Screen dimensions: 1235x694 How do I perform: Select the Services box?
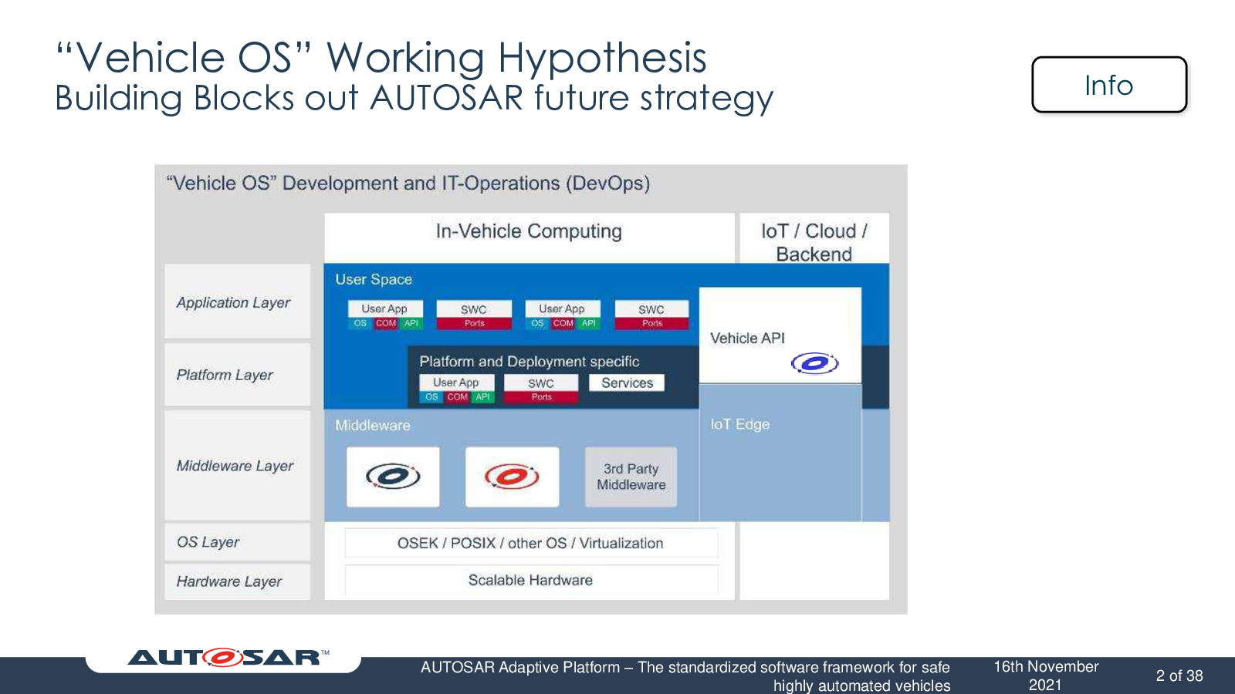click(627, 382)
